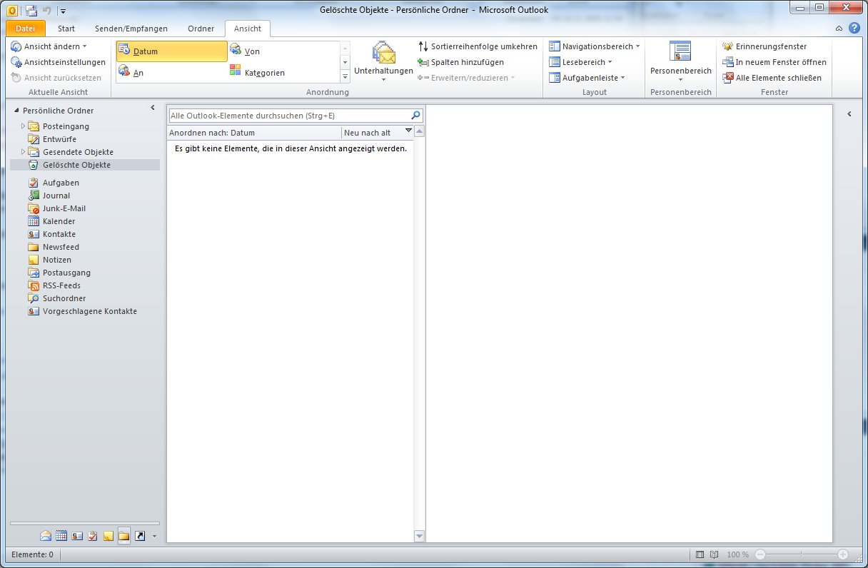Open the Erinnerungsfenster

coord(764,46)
